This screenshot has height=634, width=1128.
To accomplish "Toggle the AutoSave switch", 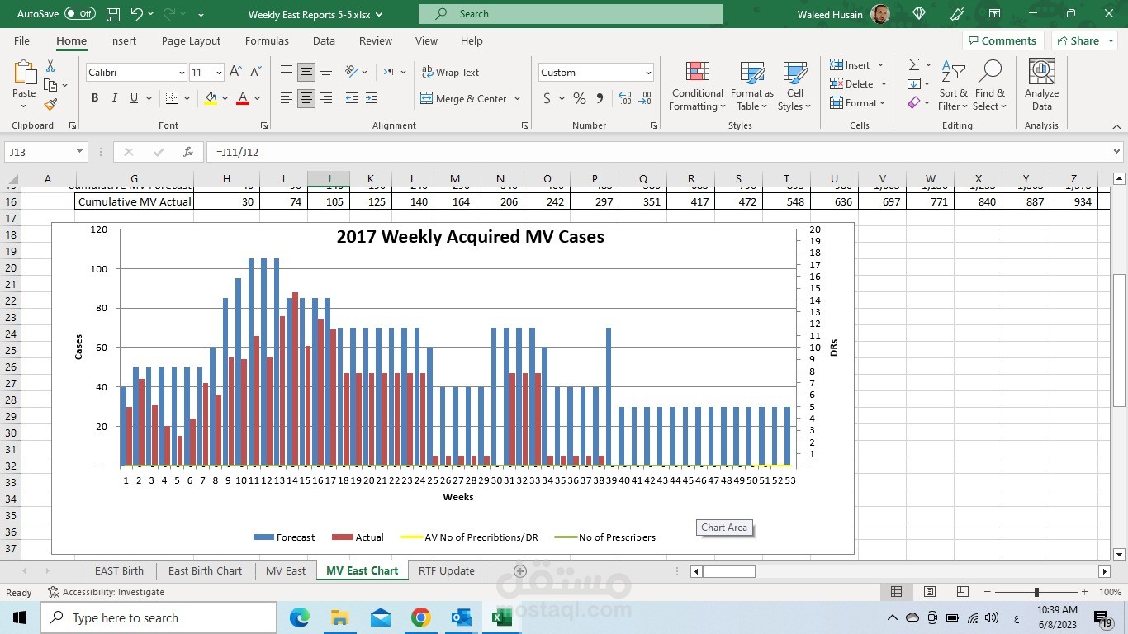I will pos(80,14).
